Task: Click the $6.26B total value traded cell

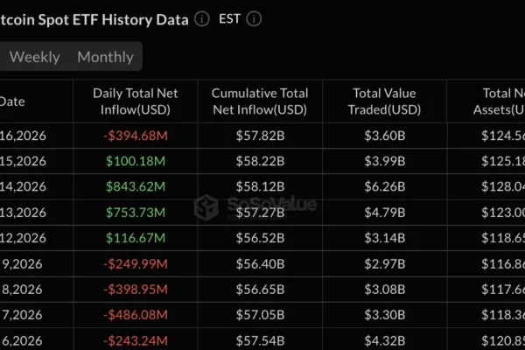Action: coord(384,186)
